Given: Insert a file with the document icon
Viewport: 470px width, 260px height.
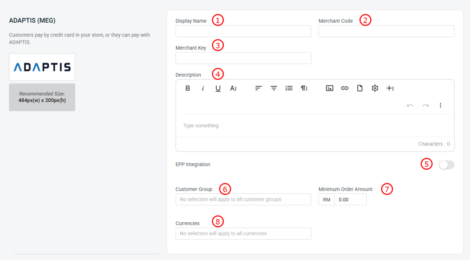Looking at the screenshot, I should point(360,88).
